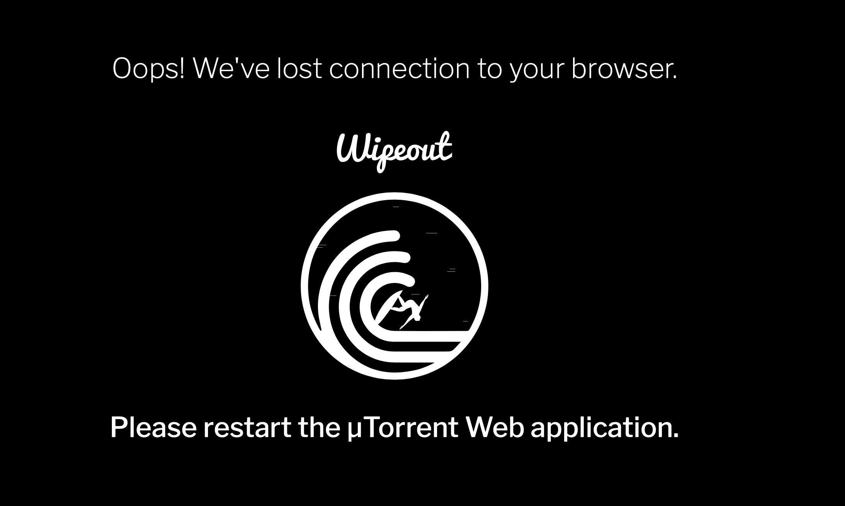Click the top curl of the outermost wave
The image size is (845, 506).
pos(391,236)
